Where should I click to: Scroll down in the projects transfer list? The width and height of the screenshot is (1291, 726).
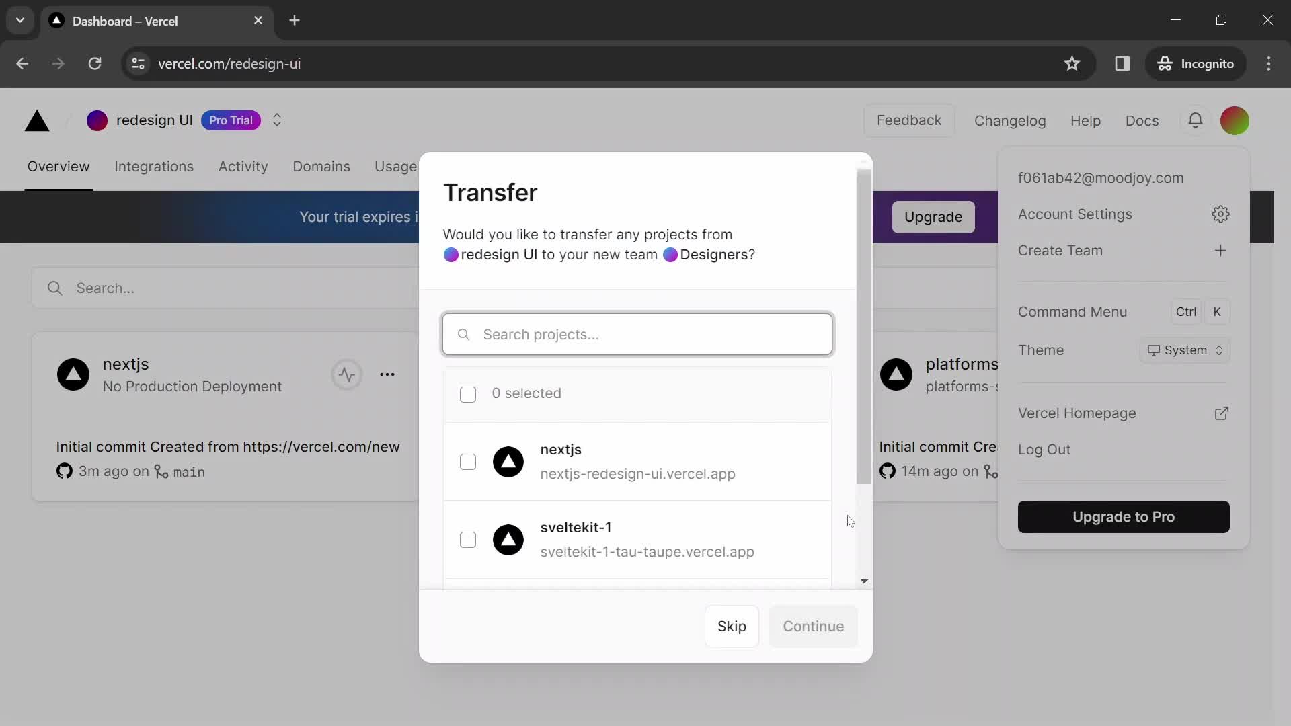tap(863, 582)
